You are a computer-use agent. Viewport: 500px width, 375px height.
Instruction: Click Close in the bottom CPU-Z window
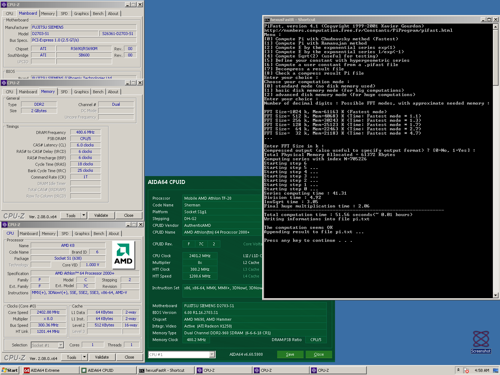[129, 357]
